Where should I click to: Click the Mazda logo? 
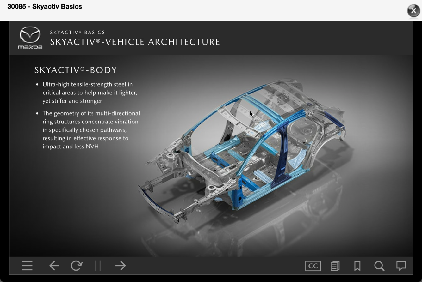(30, 38)
